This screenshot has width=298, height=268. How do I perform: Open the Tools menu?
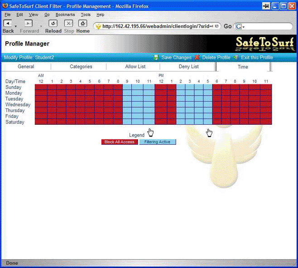86,15
